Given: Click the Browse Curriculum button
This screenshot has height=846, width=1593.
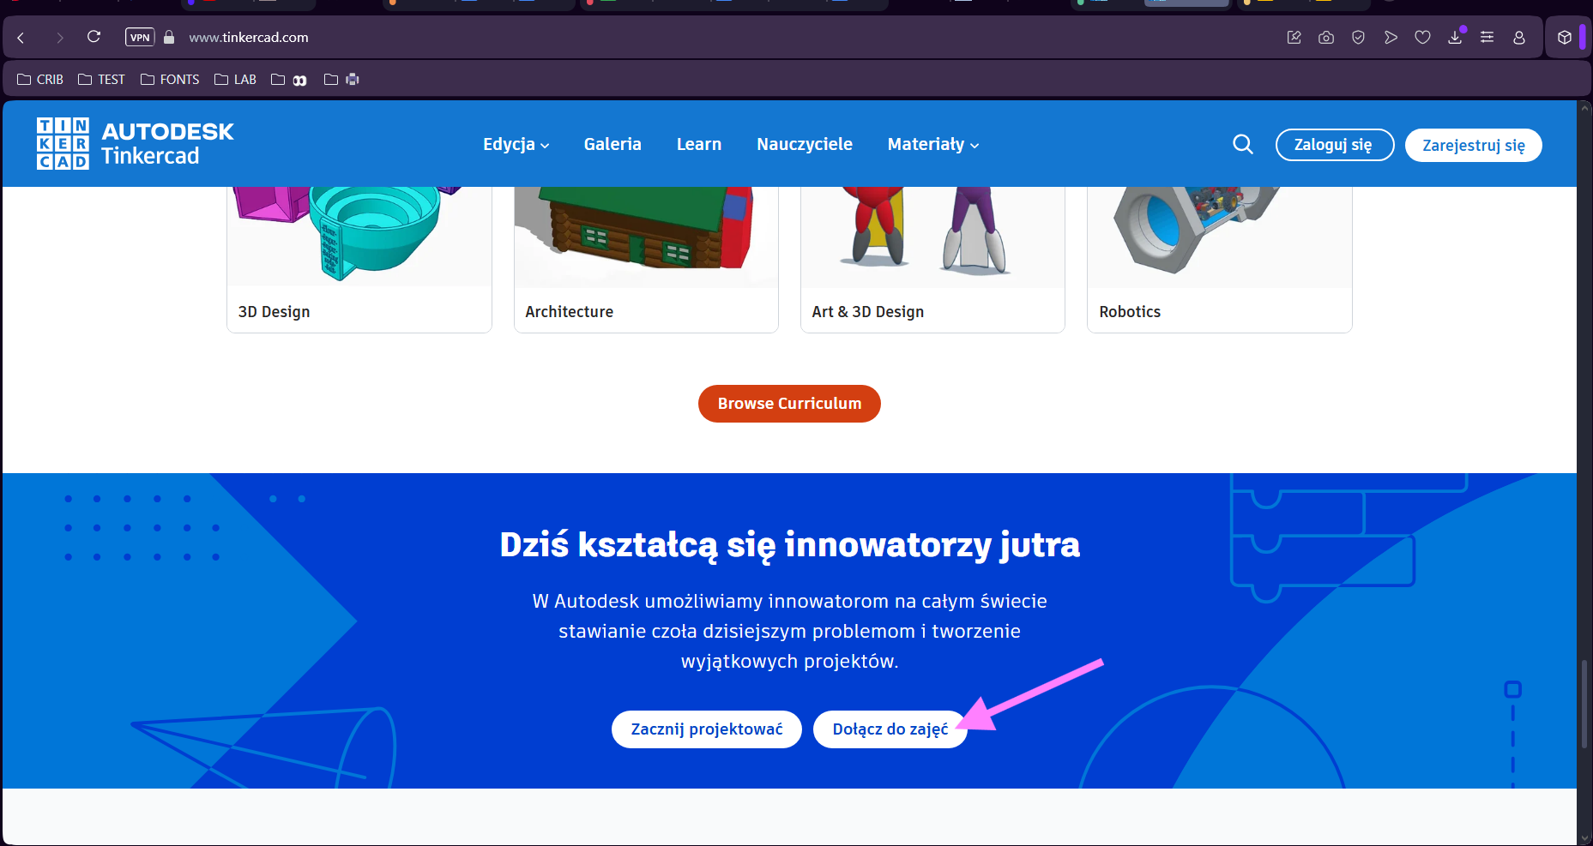Looking at the screenshot, I should (x=788, y=403).
